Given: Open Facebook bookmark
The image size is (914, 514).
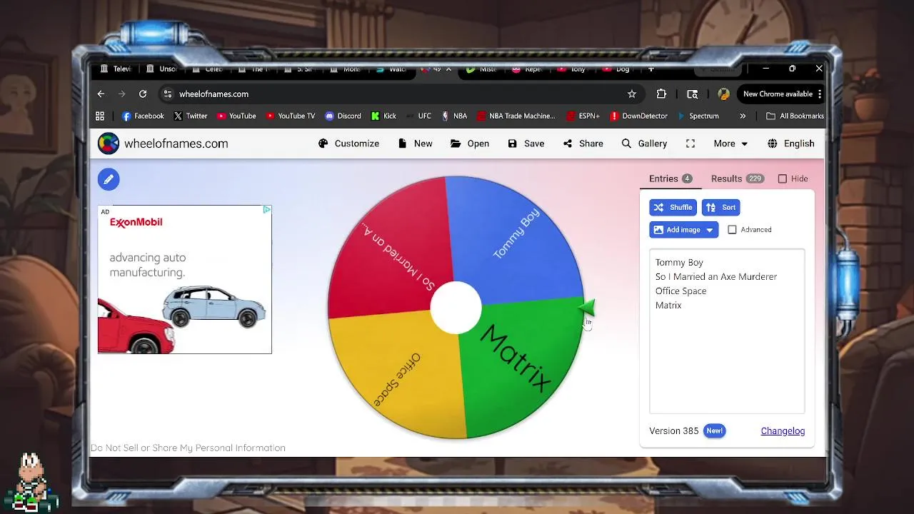Looking at the screenshot, I should tap(143, 116).
